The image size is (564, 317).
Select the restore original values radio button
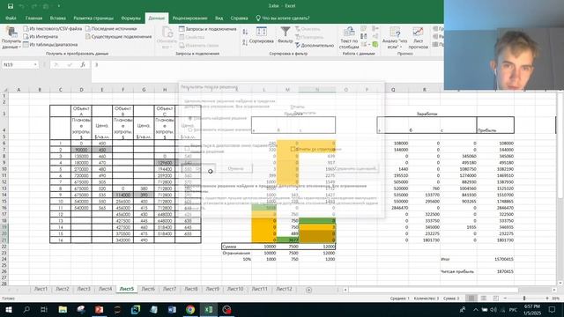[x=190, y=129]
